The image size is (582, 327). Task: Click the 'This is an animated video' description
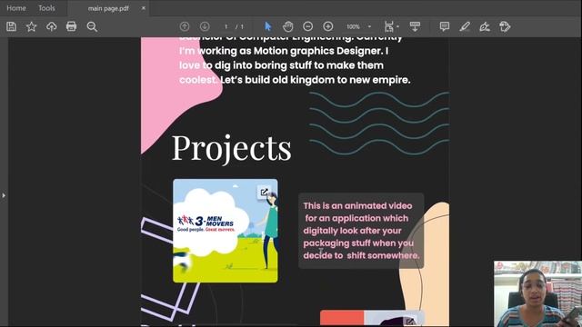point(361,230)
